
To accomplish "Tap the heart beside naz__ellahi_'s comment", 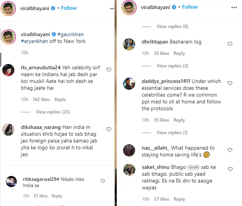I will [x=230, y=150].
